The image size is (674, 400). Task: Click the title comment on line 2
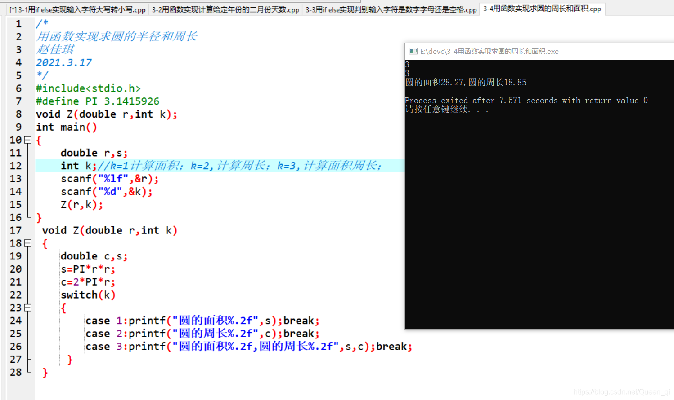coord(117,36)
